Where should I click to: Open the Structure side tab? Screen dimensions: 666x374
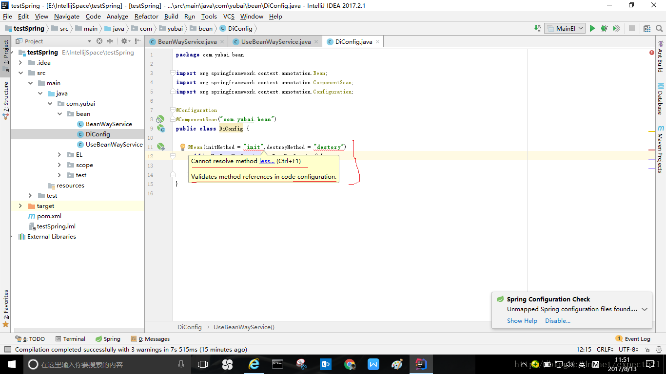(6, 100)
